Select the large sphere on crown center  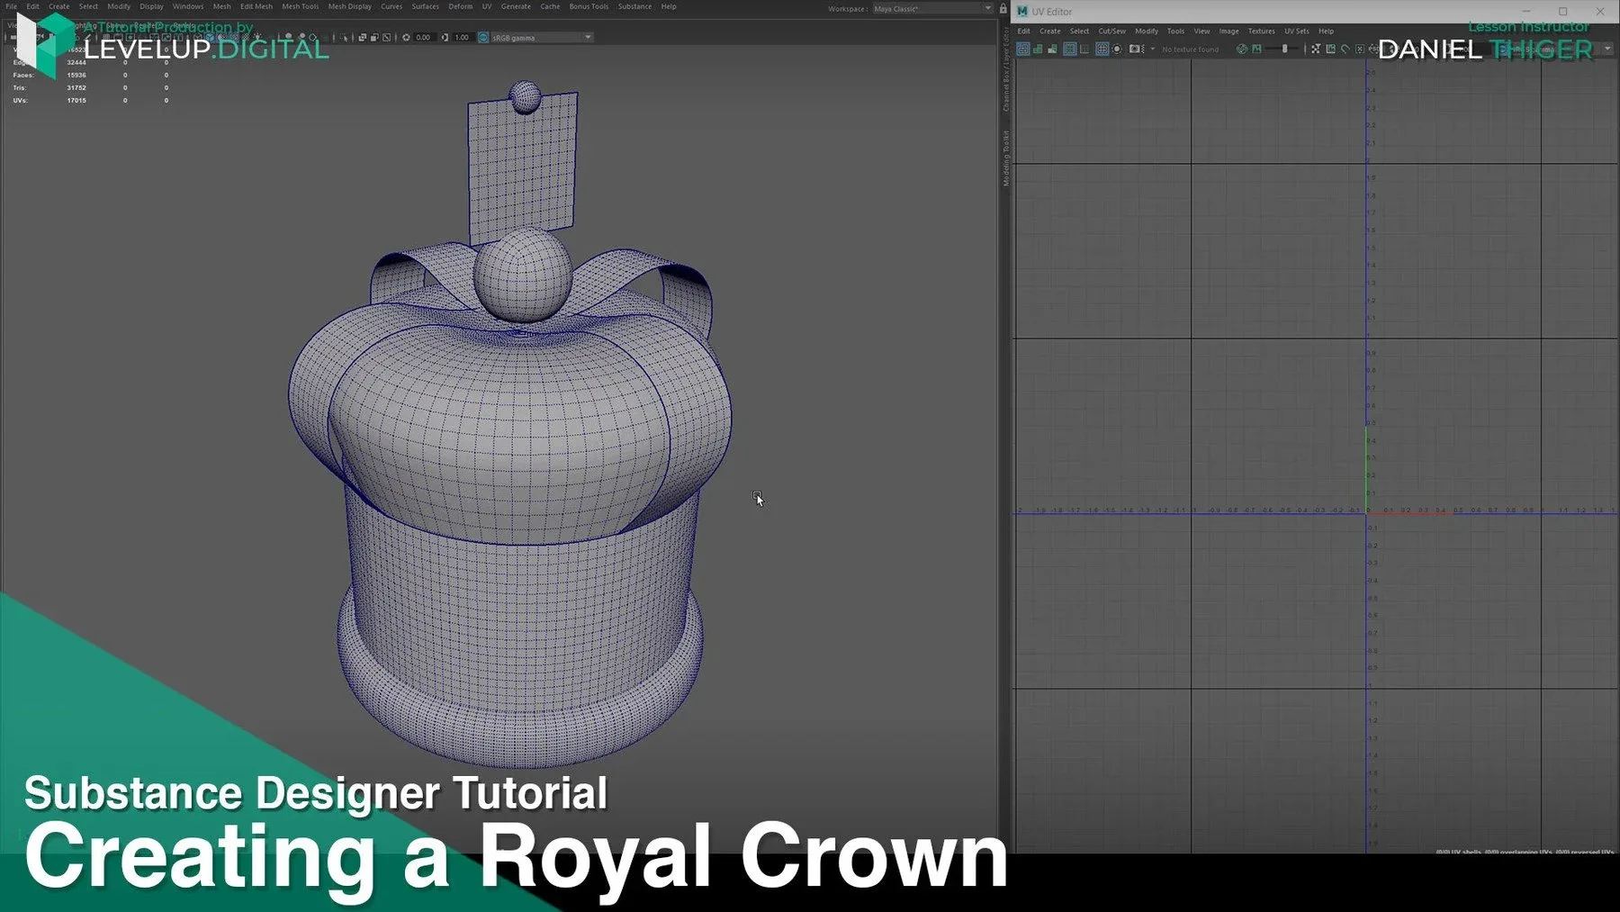coord(522,275)
